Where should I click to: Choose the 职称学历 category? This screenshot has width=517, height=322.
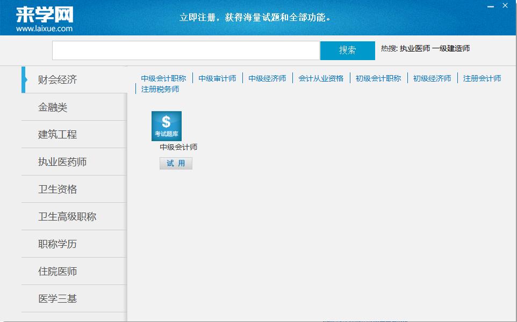click(x=75, y=244)
